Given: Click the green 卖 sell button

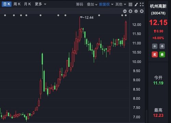Looking at the screenshot, I should click(x=162, y=55).
